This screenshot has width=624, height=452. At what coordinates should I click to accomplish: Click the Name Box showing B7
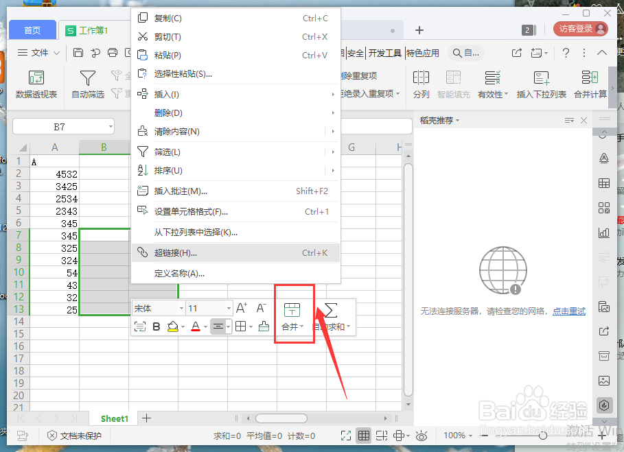pos(58,126)
